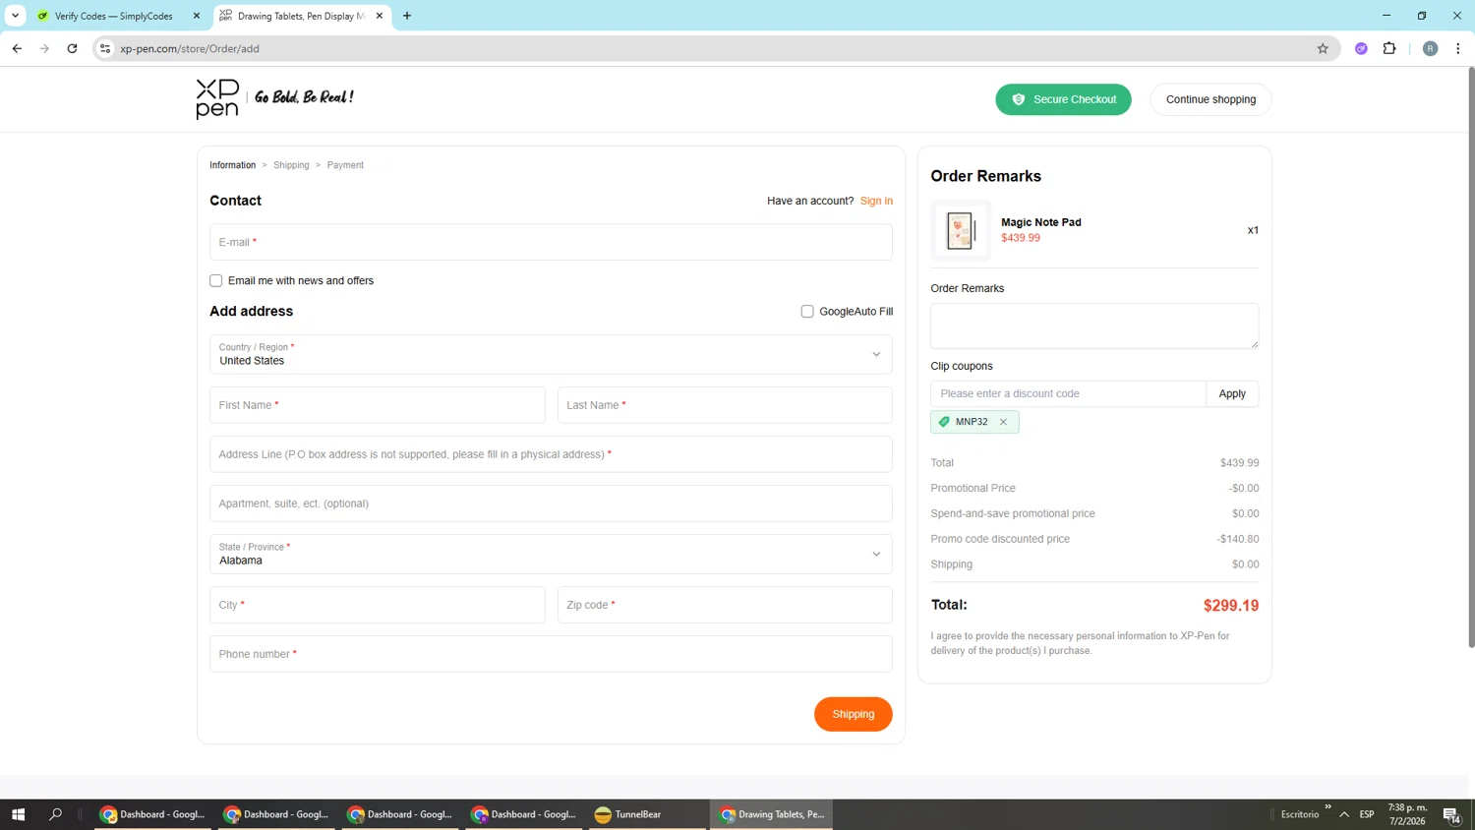The width and height of the screenshot is (1475, 830).
Task: Open Chrome three-dot menu
Action: tap(1457, 48)
